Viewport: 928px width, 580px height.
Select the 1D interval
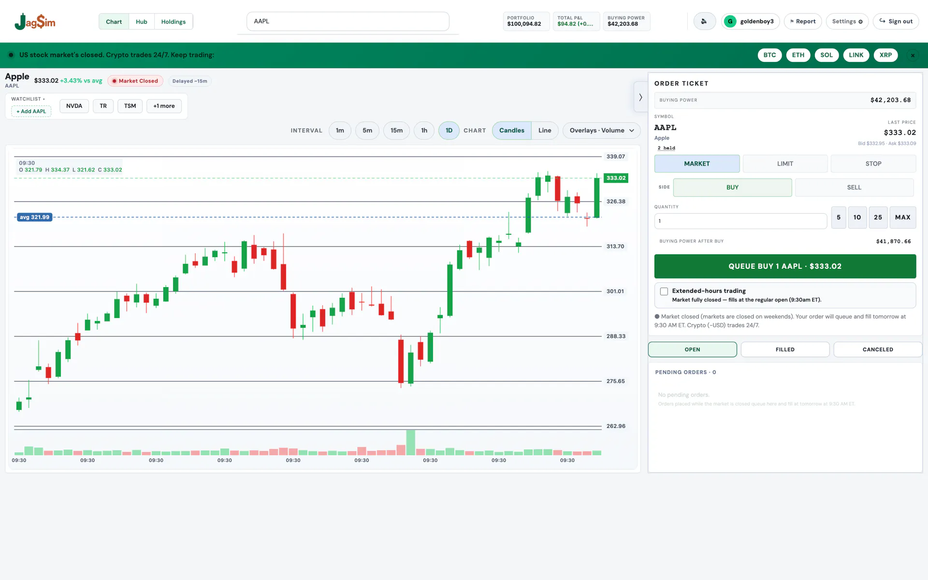(x=449, y=130)
